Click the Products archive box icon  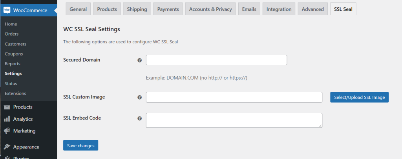point(7,107)
